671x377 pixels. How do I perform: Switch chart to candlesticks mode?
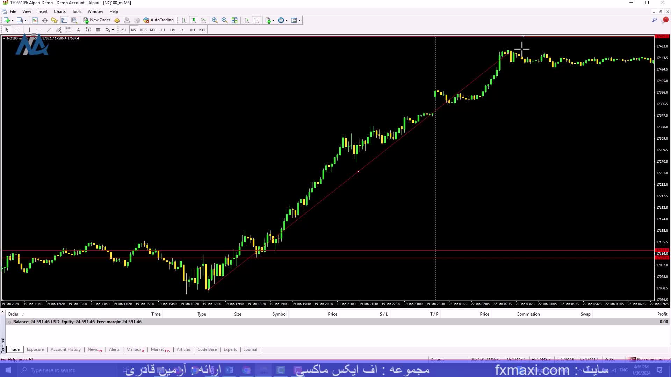[194, 20]
